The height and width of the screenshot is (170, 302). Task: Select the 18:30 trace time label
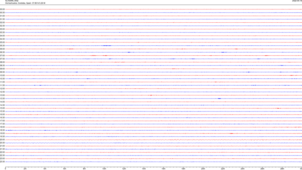point(2,130)
